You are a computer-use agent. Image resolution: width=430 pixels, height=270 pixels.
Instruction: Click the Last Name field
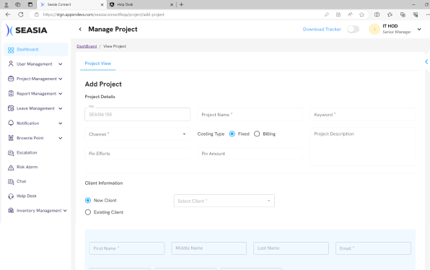[x=291, y=248]
